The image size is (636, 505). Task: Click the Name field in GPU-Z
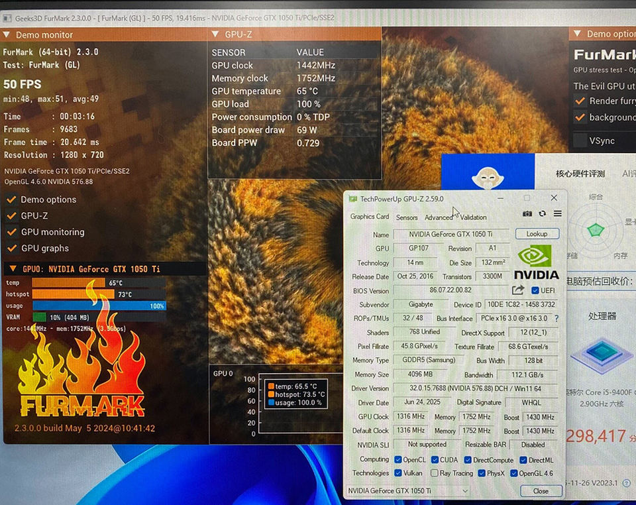450,234
